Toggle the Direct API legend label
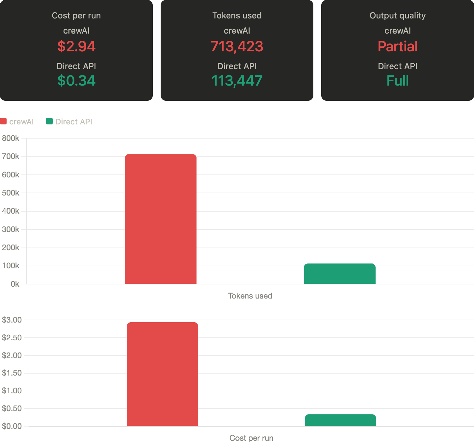Viewport: 474px width, 445px height. [x=74, y=122]
